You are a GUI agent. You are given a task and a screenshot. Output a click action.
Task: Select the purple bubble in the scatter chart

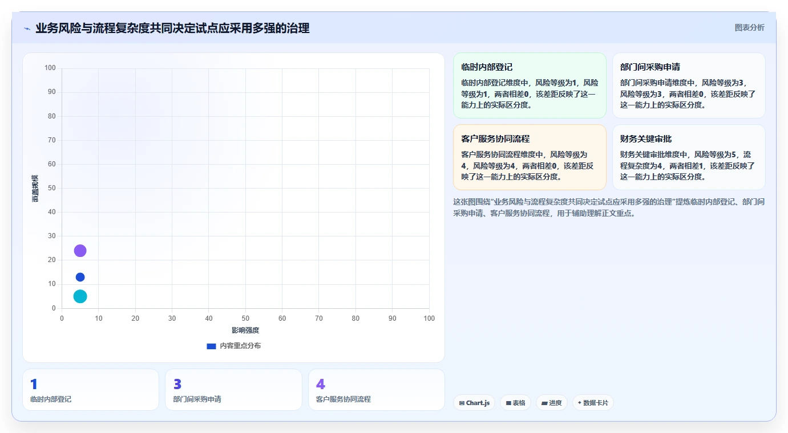pyautogui.click(x=80, y=251)
